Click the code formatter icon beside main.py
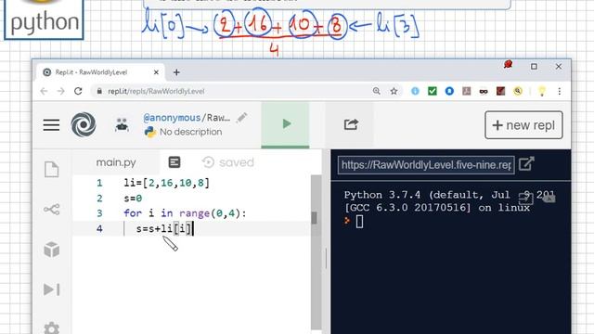Viewport: 594px width, 334px height. [x=174, y=162]
